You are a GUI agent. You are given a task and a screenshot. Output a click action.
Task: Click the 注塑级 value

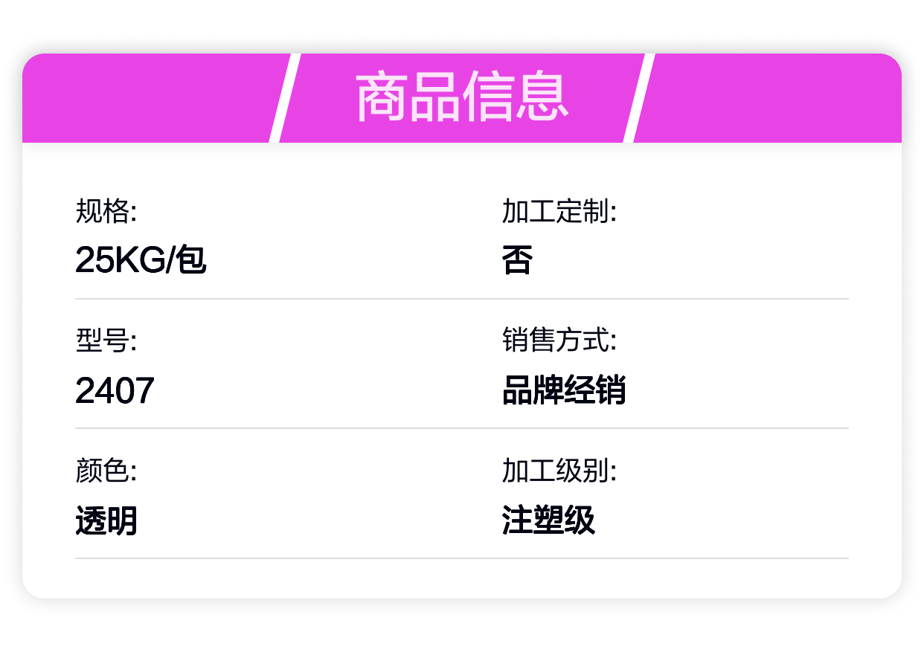pos(548,520)
